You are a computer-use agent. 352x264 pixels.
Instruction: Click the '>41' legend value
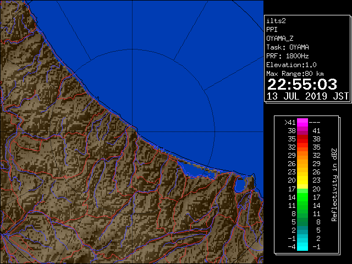(x=290, y=123)
